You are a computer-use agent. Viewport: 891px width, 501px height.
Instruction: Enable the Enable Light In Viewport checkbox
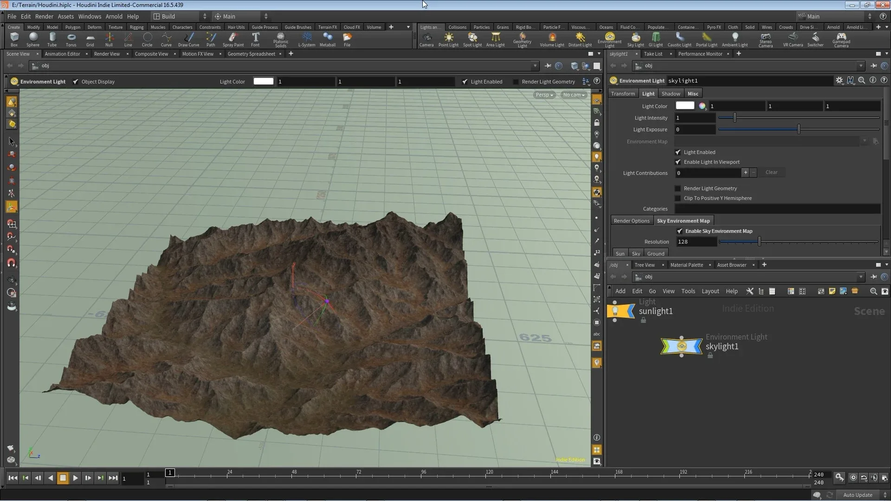(678, 161)
